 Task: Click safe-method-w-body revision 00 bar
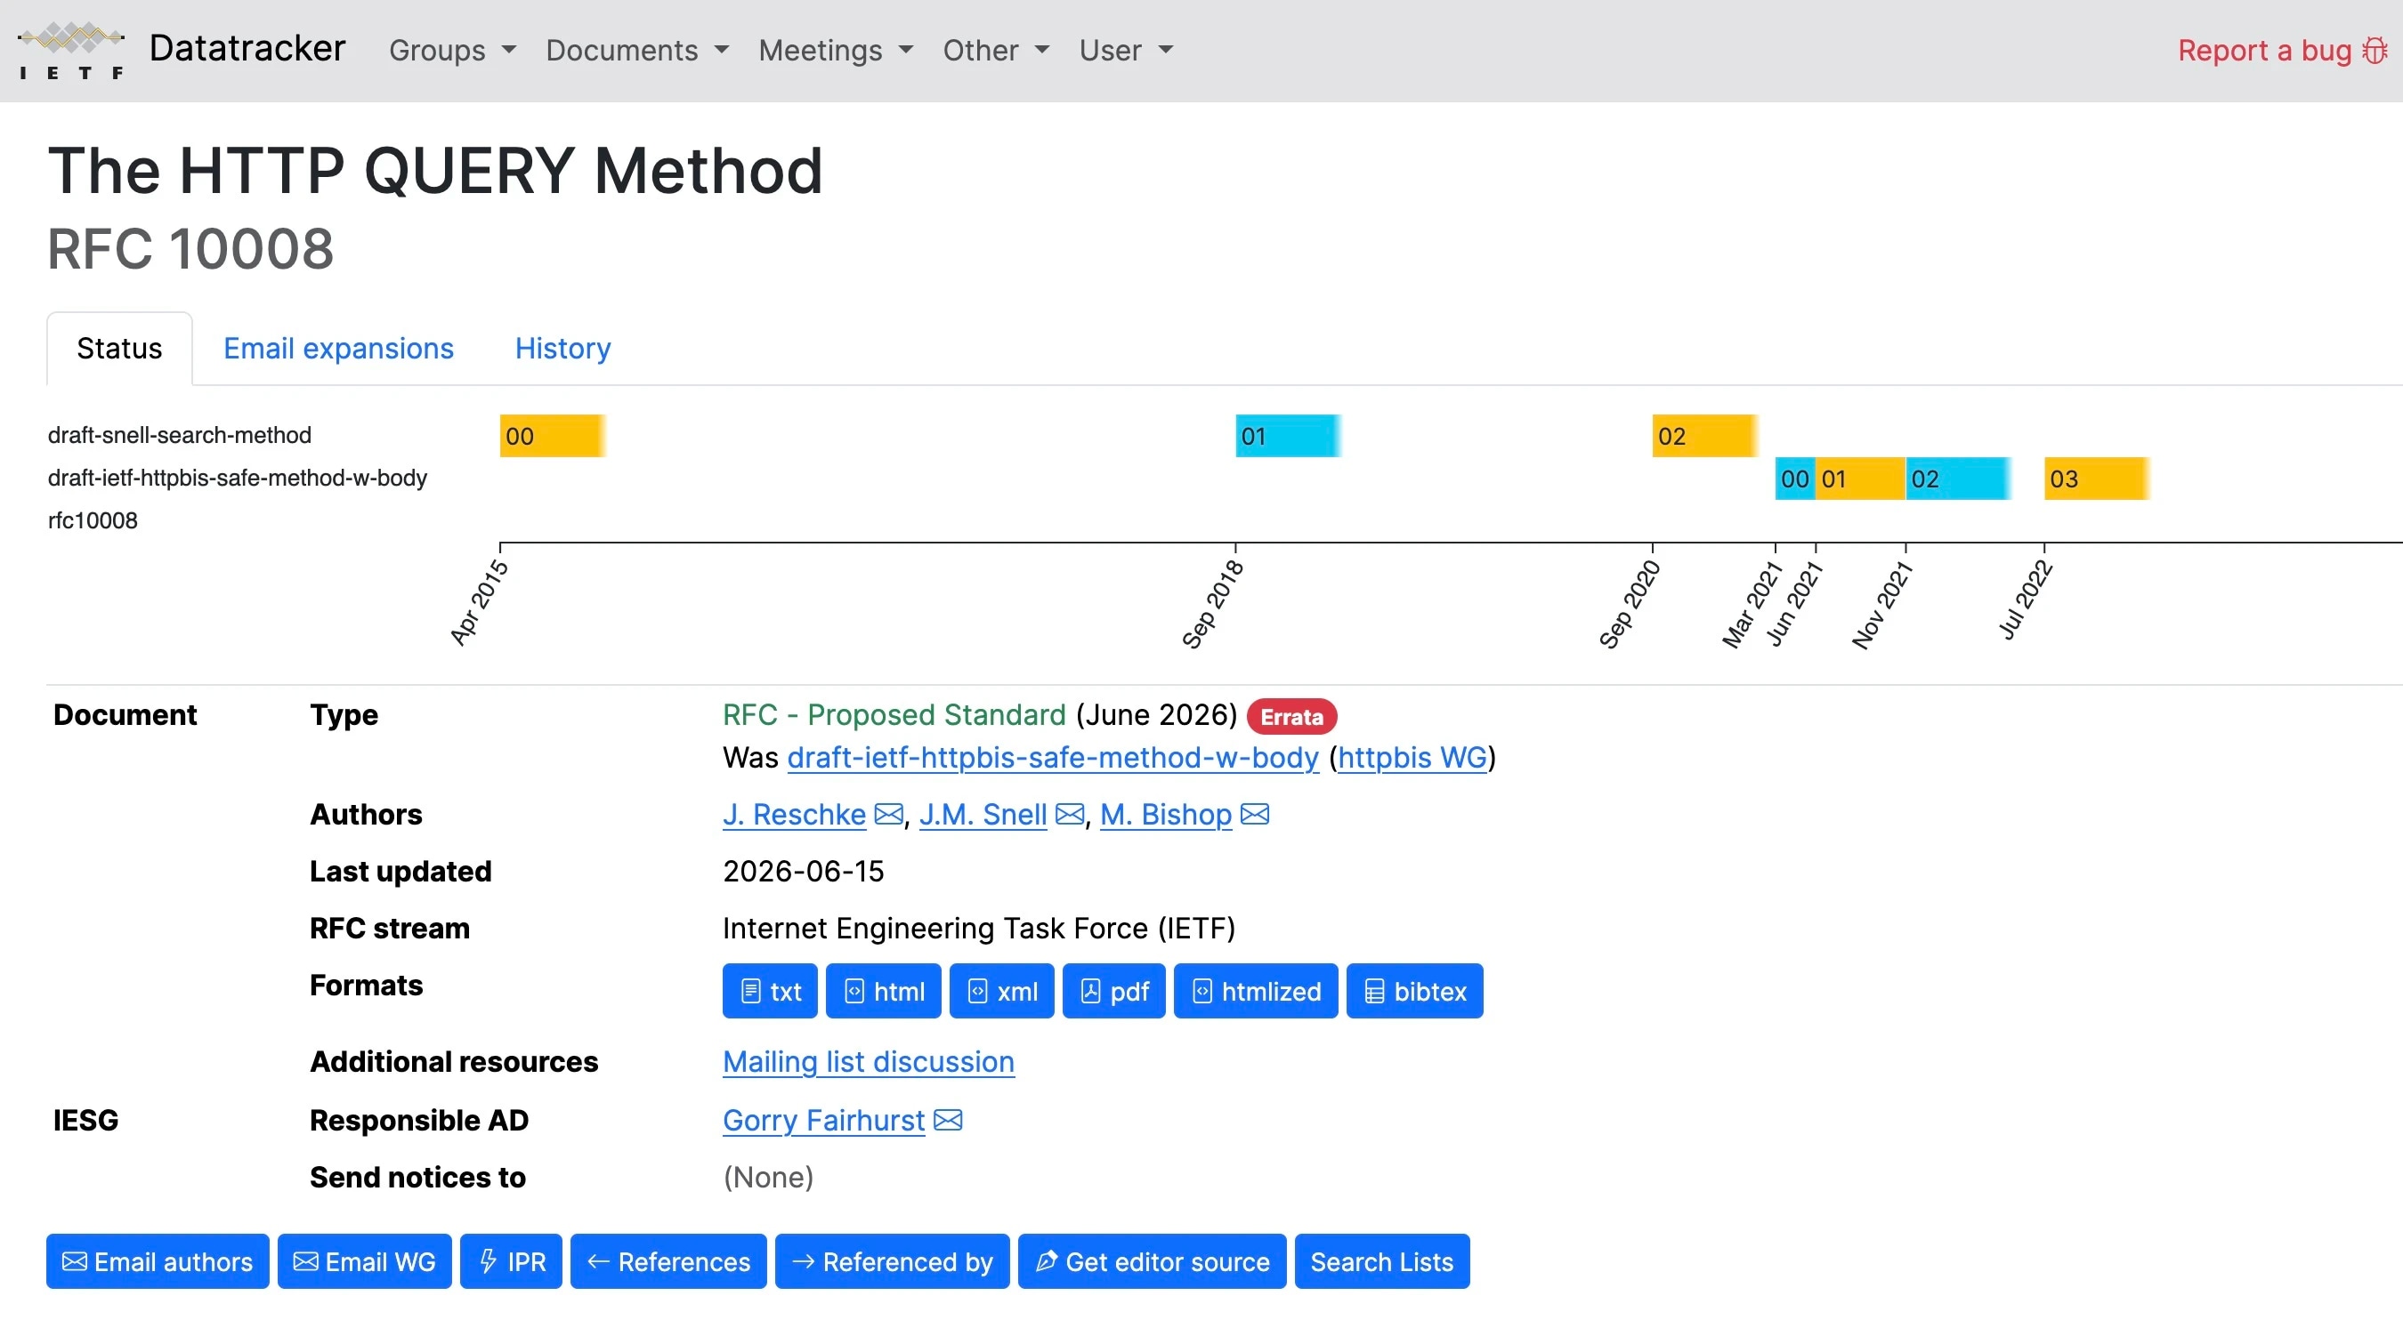[1795, 479]
